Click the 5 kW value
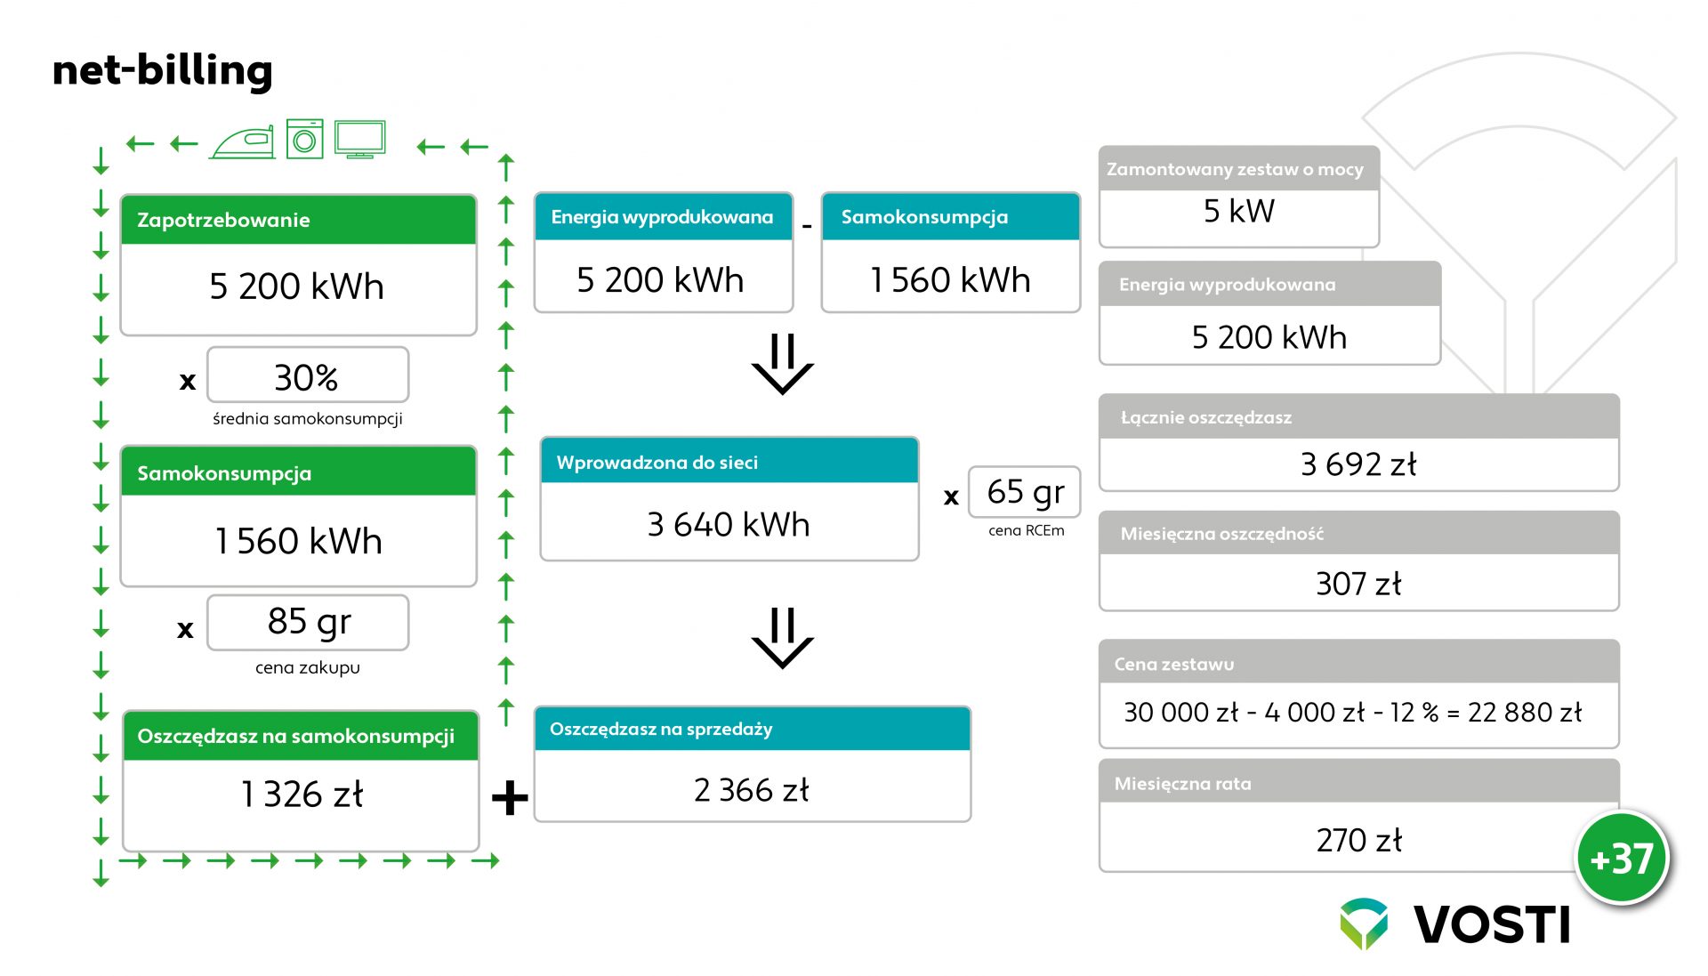 [1239, 211]
